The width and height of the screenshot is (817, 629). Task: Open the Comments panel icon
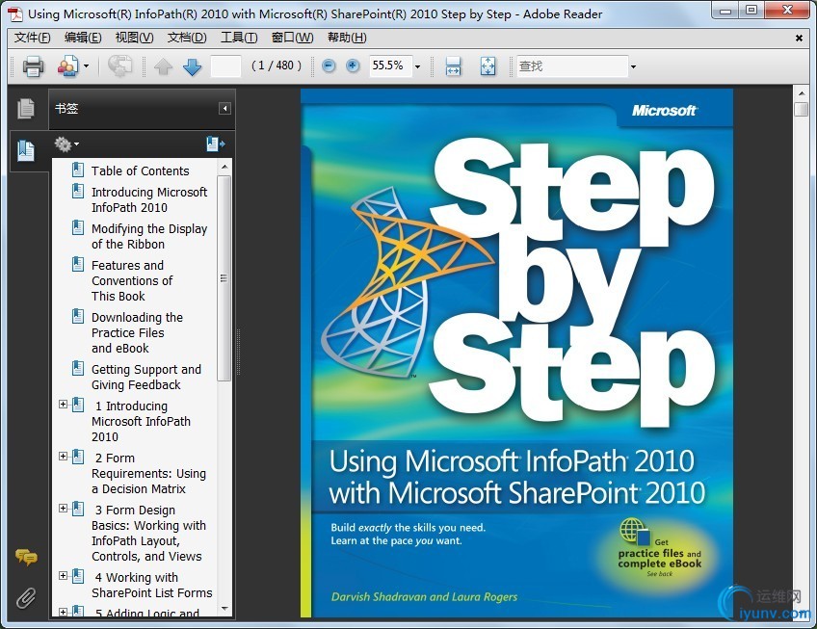tap(25, 558)
